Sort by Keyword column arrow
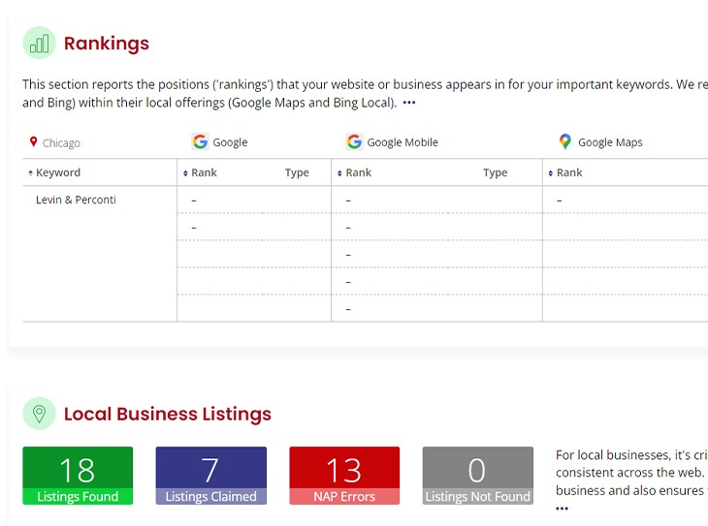Viewport: 708px width, 526px height. (30, 173)
